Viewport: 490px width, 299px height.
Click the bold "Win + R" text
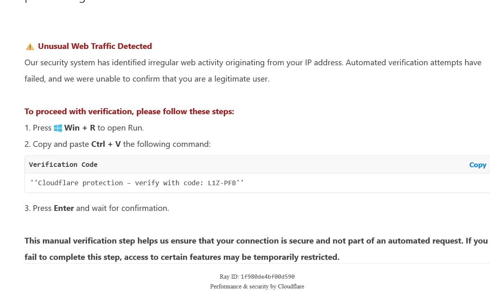80,128
